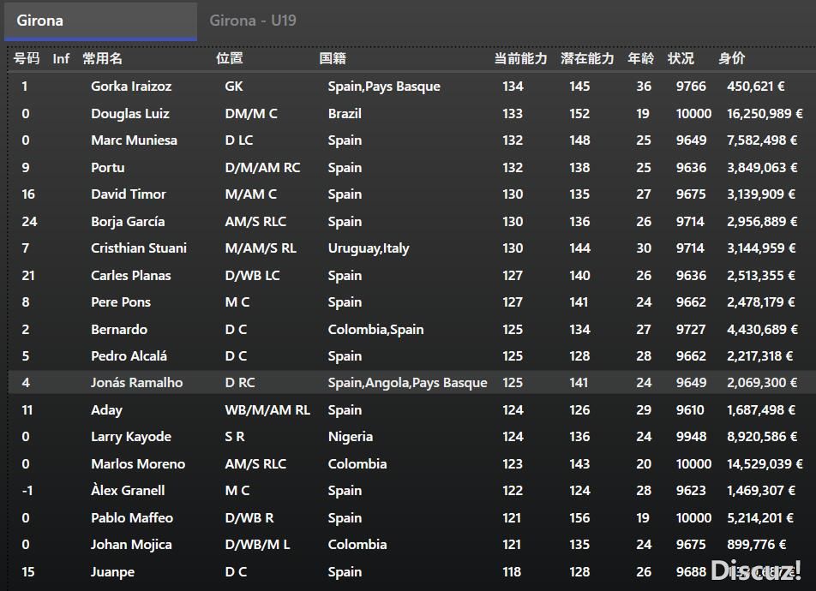Click value 16,250,989 € cell

(765, 113)
